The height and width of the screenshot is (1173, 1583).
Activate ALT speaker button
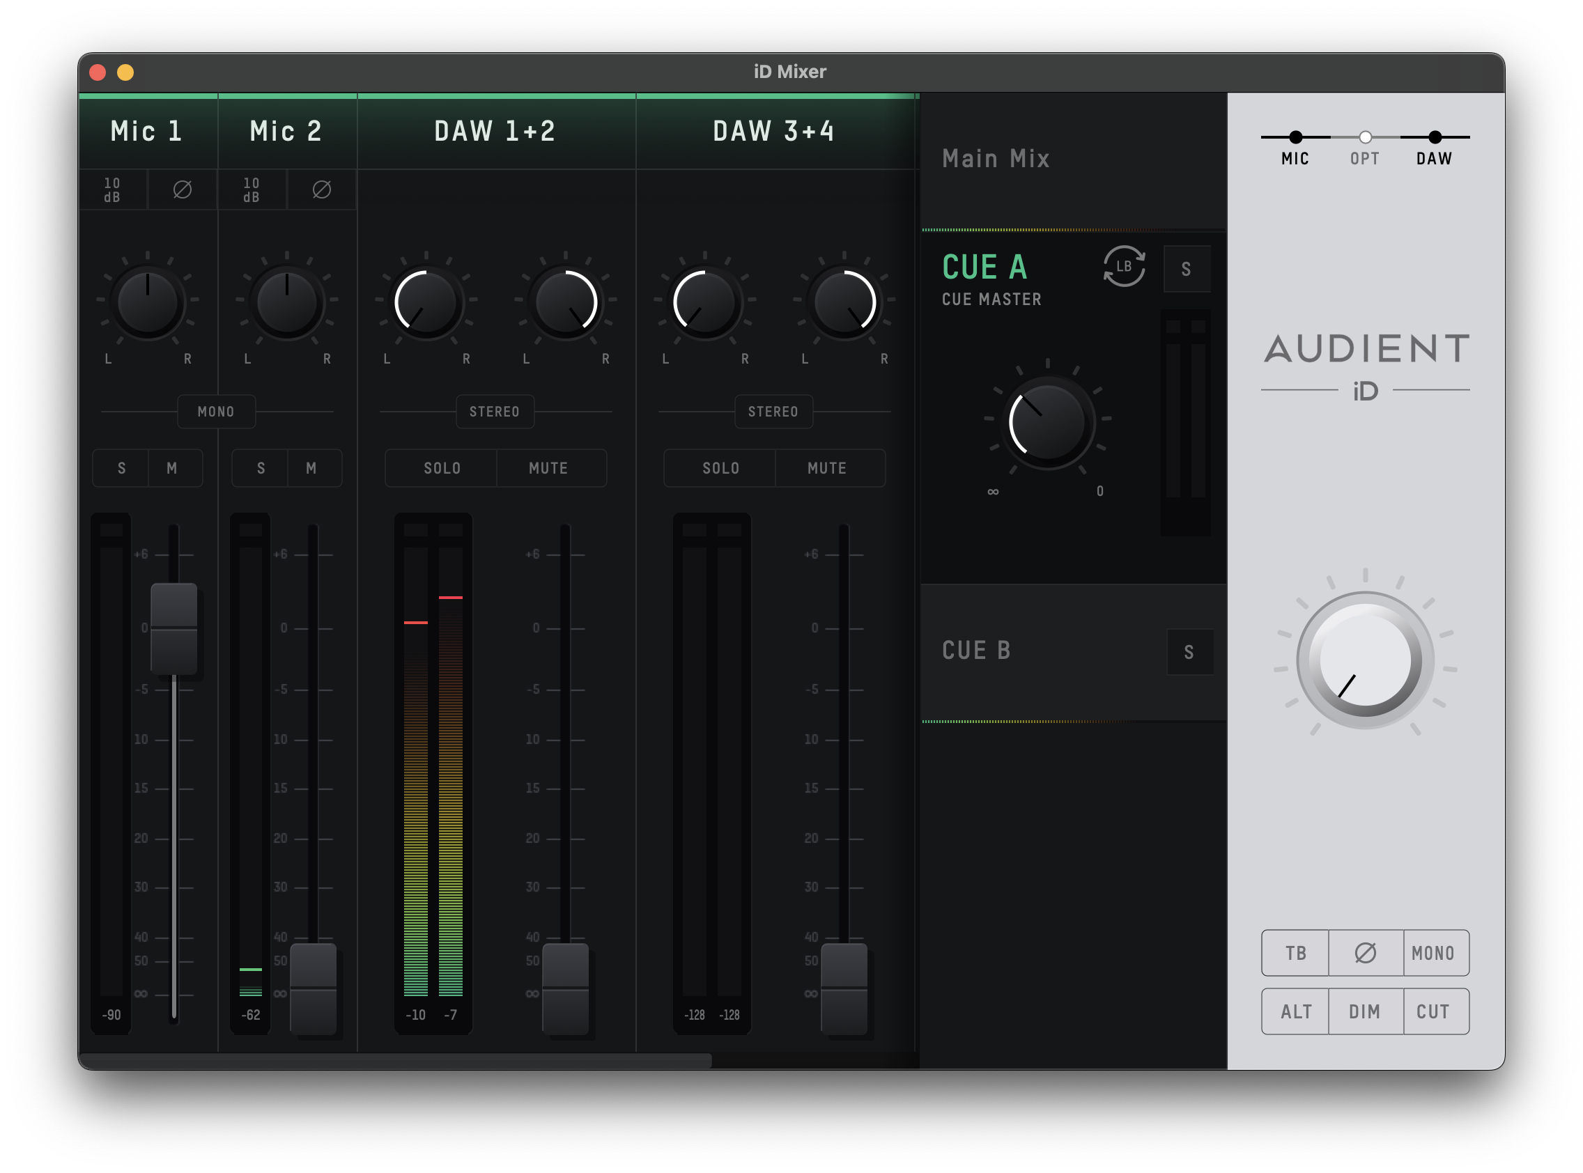coord(1296,1012)
